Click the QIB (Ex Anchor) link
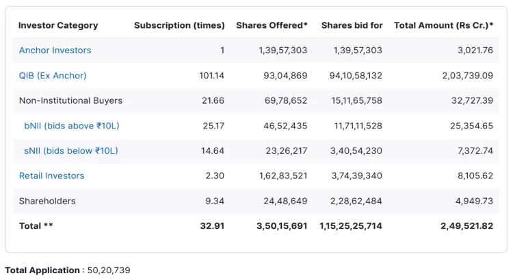 pos(53,76)
